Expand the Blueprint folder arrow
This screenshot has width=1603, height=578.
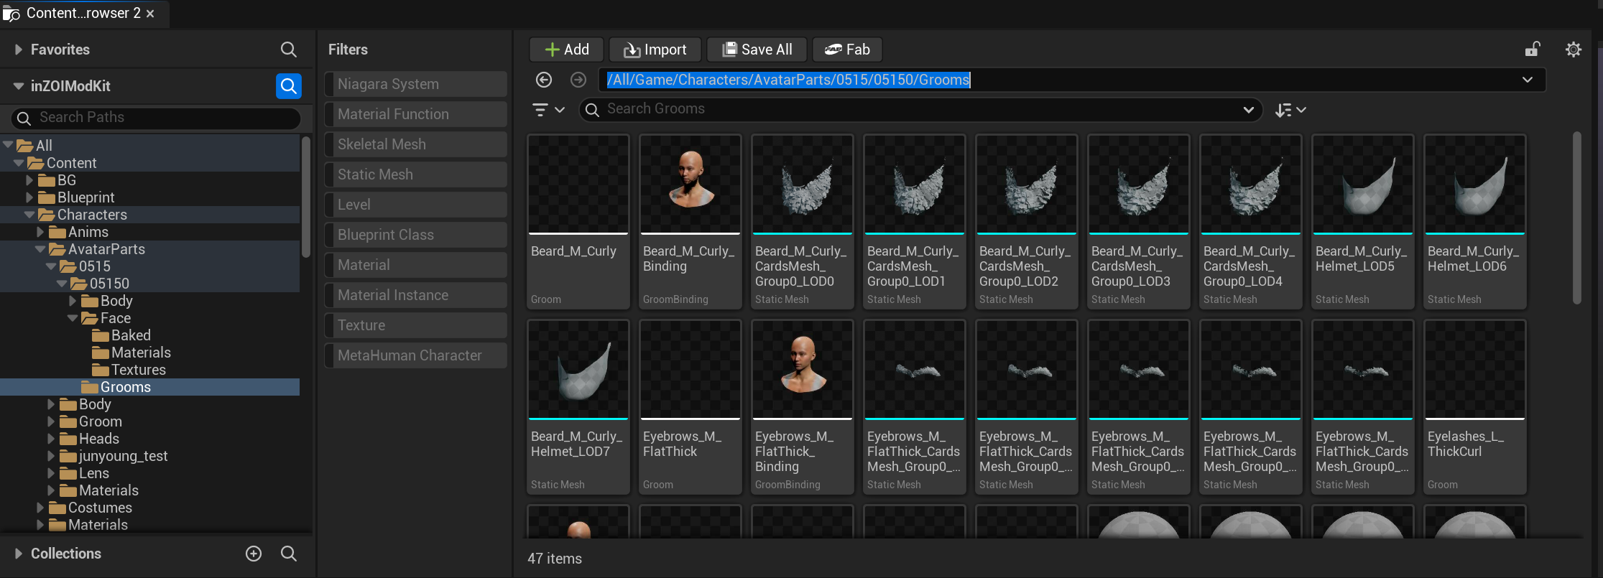29,197
